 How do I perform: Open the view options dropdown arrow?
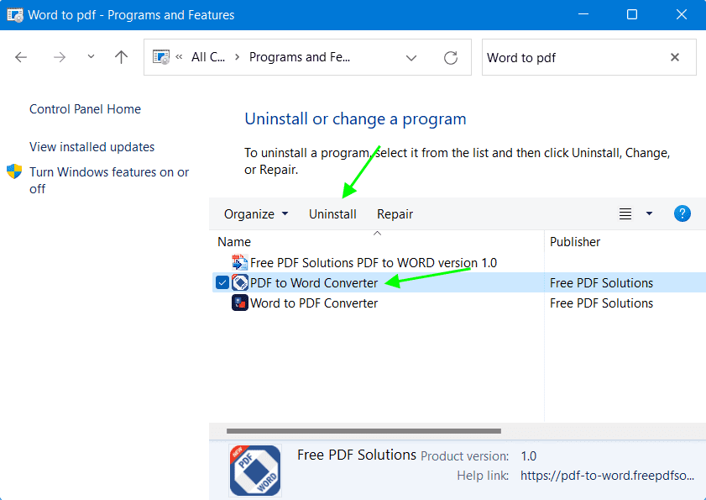tap(649, 213)
